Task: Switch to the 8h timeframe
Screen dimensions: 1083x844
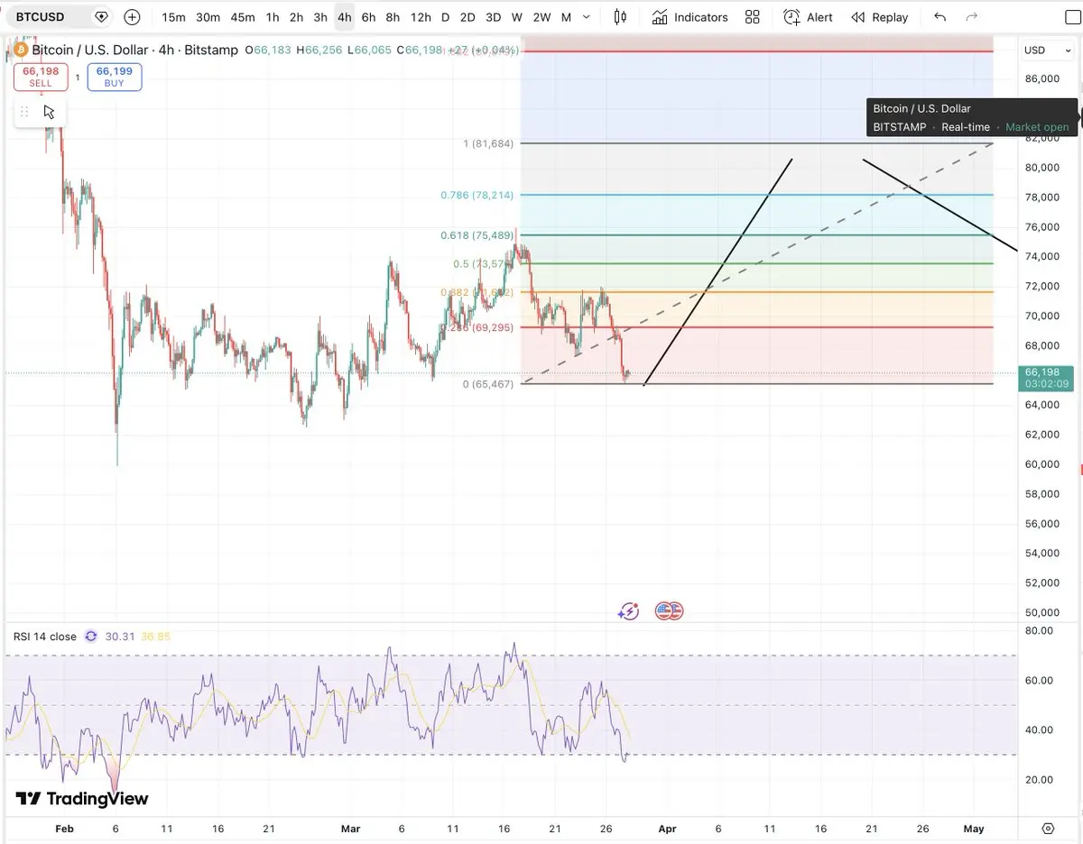Action: [393, 17]
